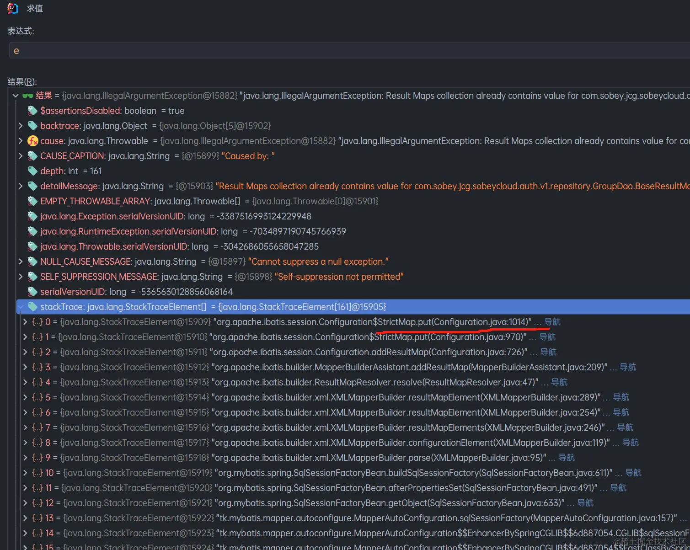This screenshot has height=550, width=690.
Task: Expand the cause Throwable node
Action: tap(21, 141)
